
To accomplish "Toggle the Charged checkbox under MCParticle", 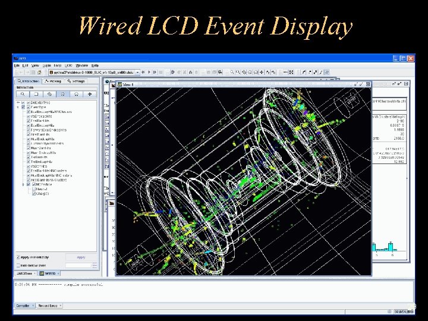I will pos(33,194).
